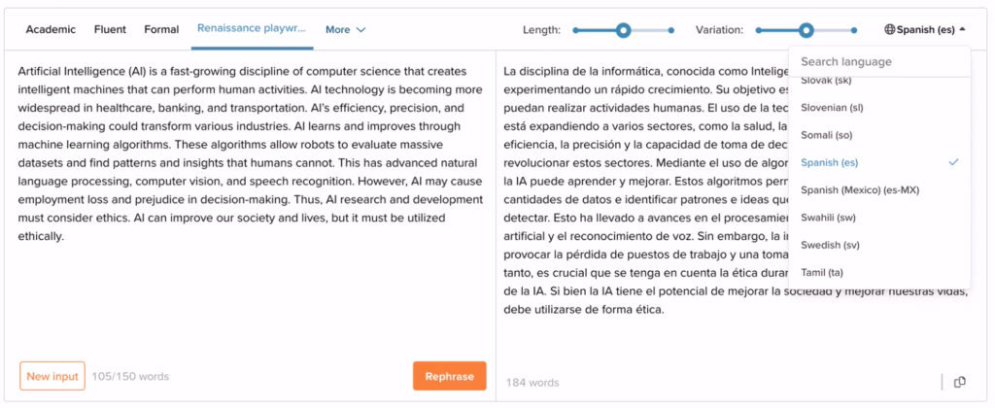Choose the Formal style tab
This screenshot has width=995, height=408.
(161, 30)
